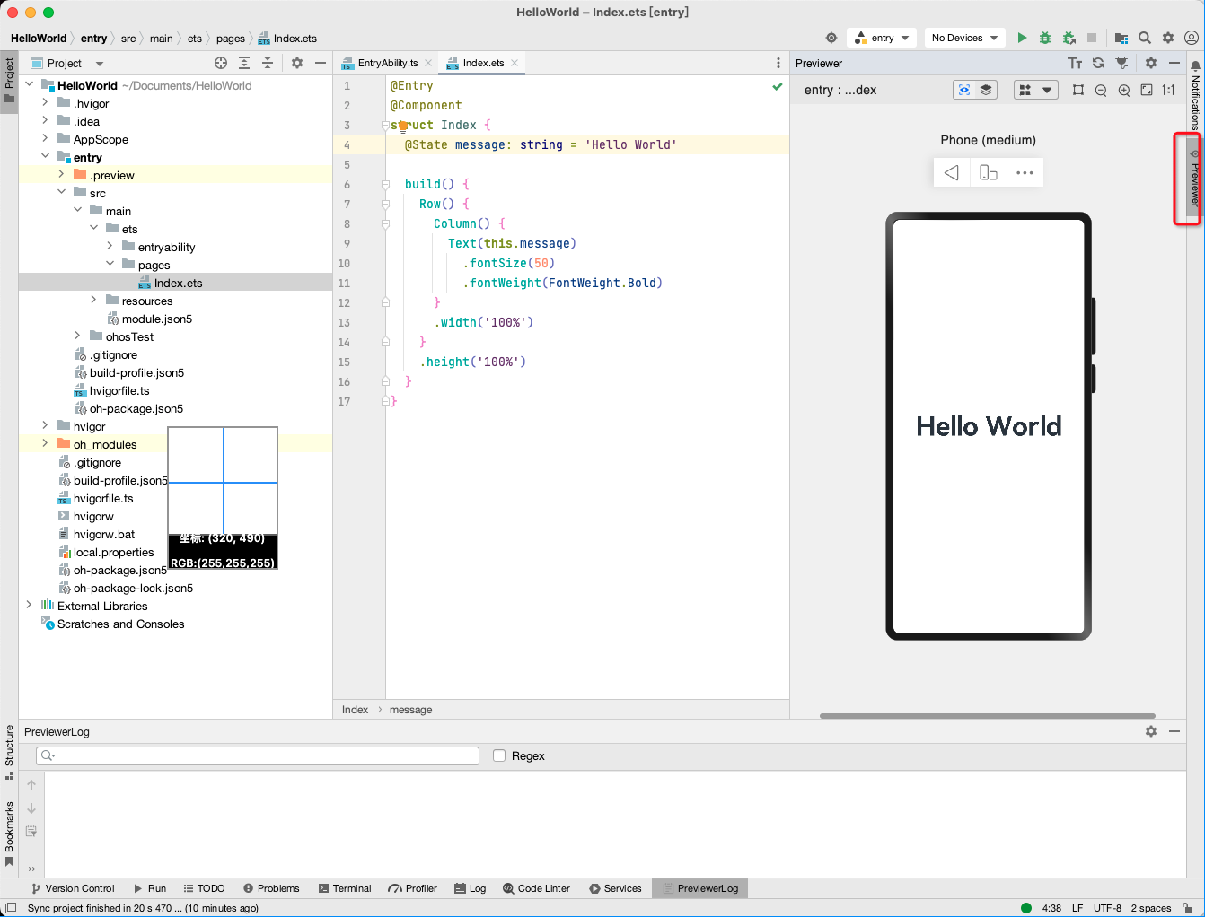This screenshot has height=917, width=1205.
Task: Open editor tabs more options menu
Action: [x=778, y=63]
